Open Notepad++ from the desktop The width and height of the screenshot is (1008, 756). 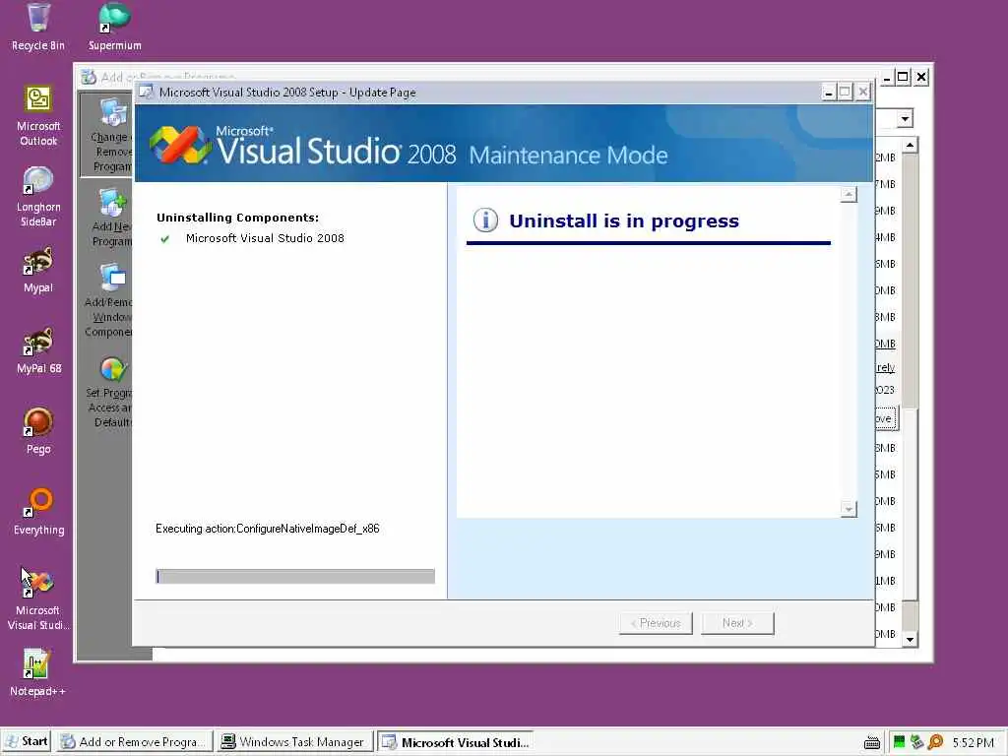(37, 673)
